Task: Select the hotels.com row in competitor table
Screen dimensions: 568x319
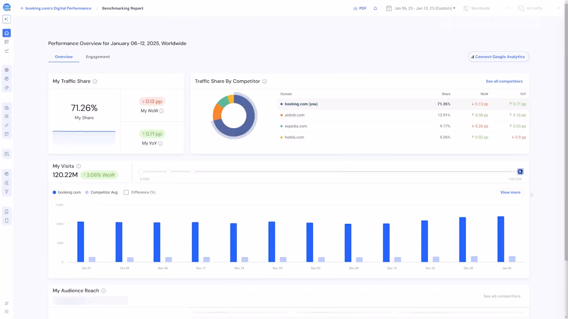Action: coord(403,137)
